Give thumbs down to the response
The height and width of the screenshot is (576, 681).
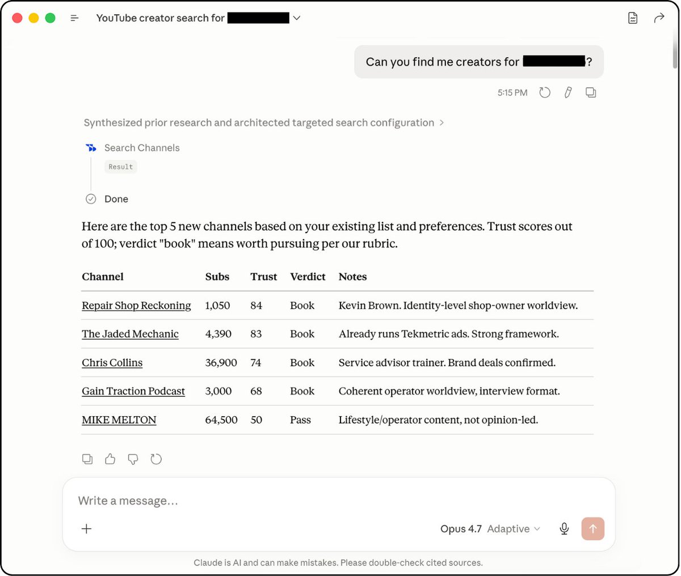(x=133, y=459)
